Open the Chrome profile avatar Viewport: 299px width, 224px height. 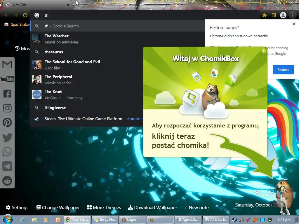point(283,15)
